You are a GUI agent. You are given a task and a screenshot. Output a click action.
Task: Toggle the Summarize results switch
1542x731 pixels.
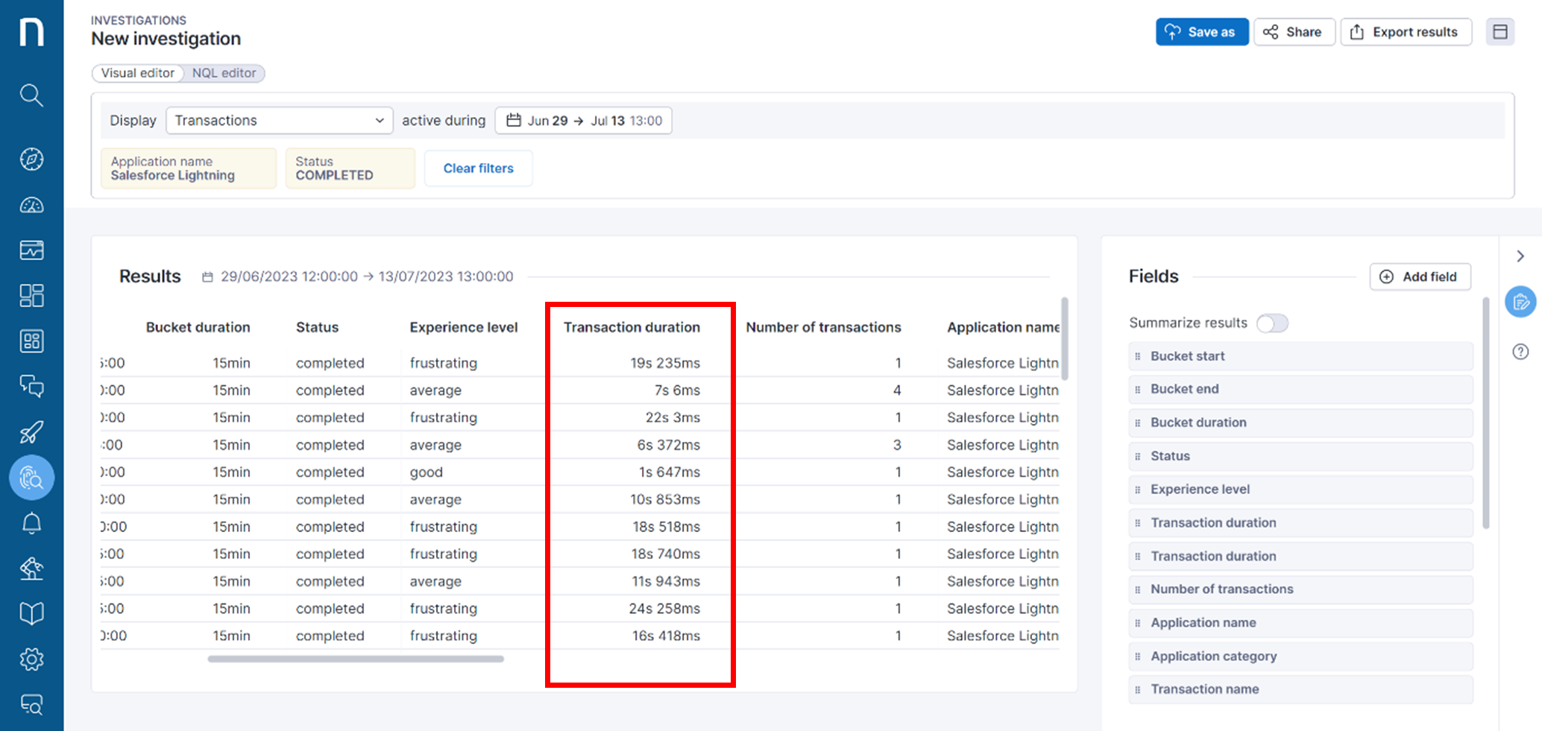click(1273, 323)
